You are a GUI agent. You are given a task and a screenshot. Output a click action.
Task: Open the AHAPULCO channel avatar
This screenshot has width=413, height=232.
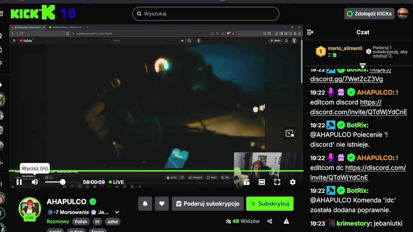click(30, 208)
